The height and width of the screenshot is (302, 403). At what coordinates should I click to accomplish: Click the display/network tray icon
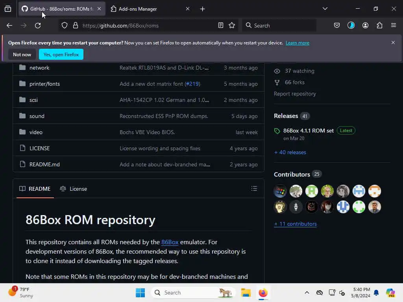click(x=332, y=293)
